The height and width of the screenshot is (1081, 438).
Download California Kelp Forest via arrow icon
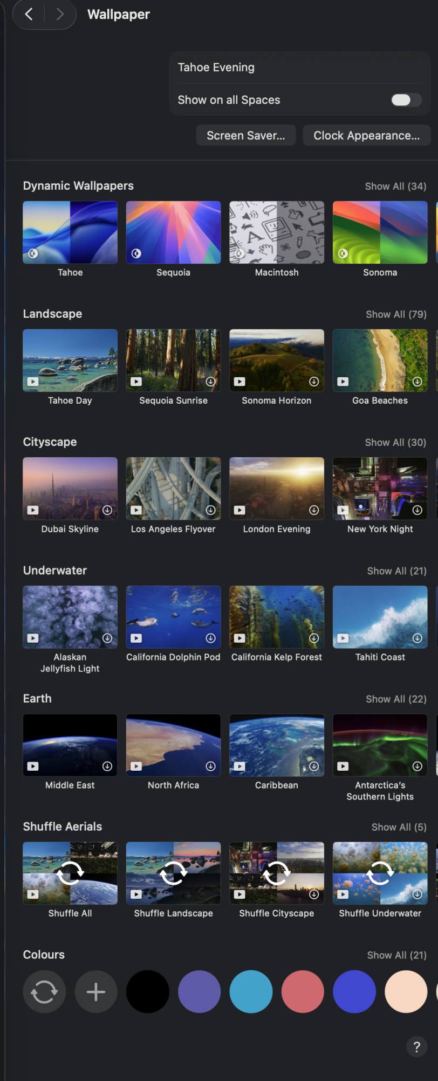click(314, 638)
